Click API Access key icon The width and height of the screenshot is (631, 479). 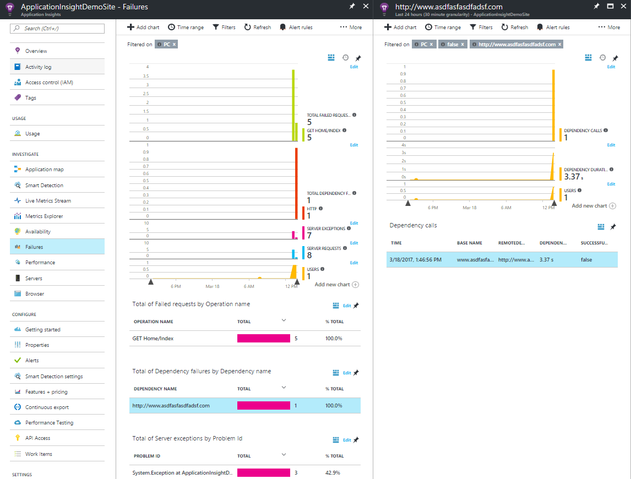pos(17,438)
